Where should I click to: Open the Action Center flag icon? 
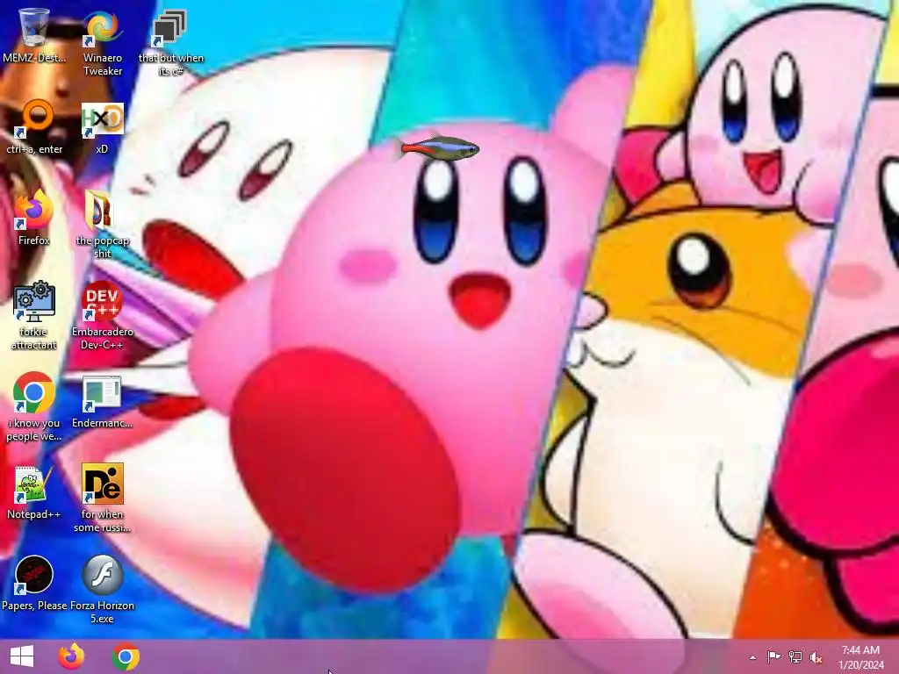(773, 657)
